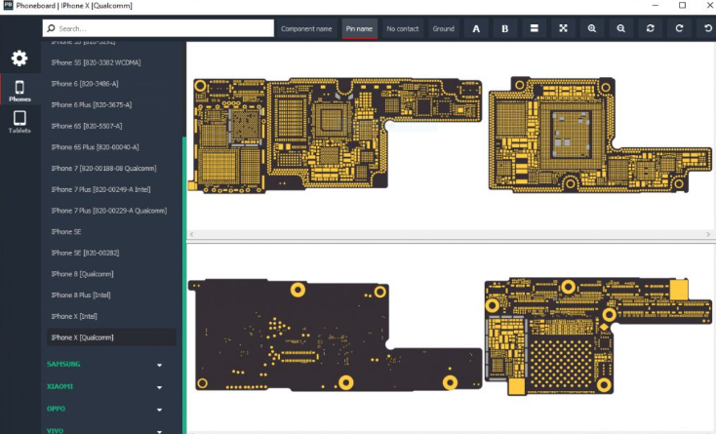716x434 pixels.
Task: Click the two-arrow sync rotate icon
Action: [651, 28]
